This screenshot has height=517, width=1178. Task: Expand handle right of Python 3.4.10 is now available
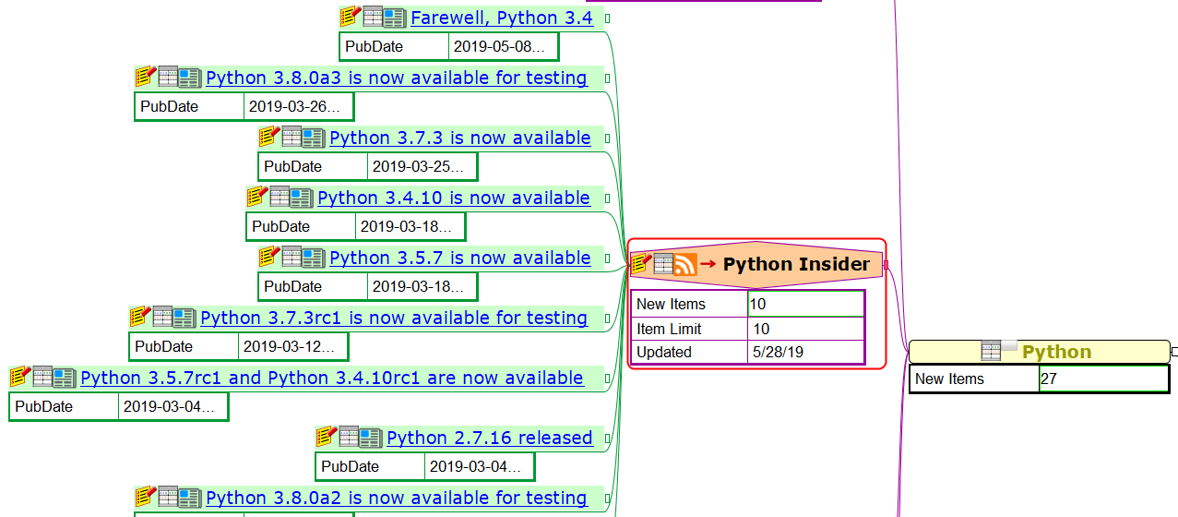(607, 198)
